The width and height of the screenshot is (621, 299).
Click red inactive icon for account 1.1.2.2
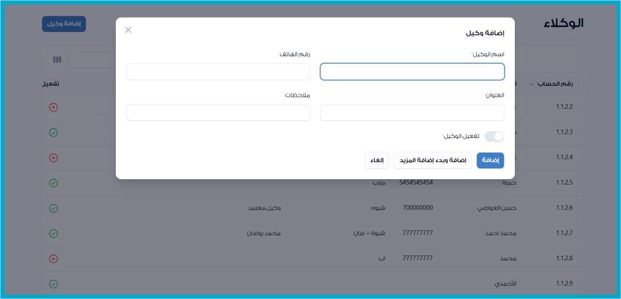pos(53,107)
